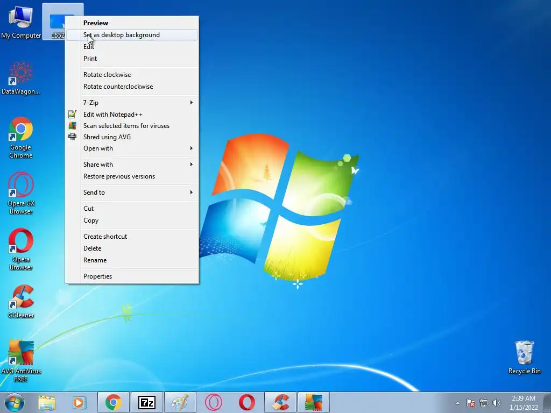Choose Shred using AVG
Screen dimensions: 551x413
tap(132, 137)
